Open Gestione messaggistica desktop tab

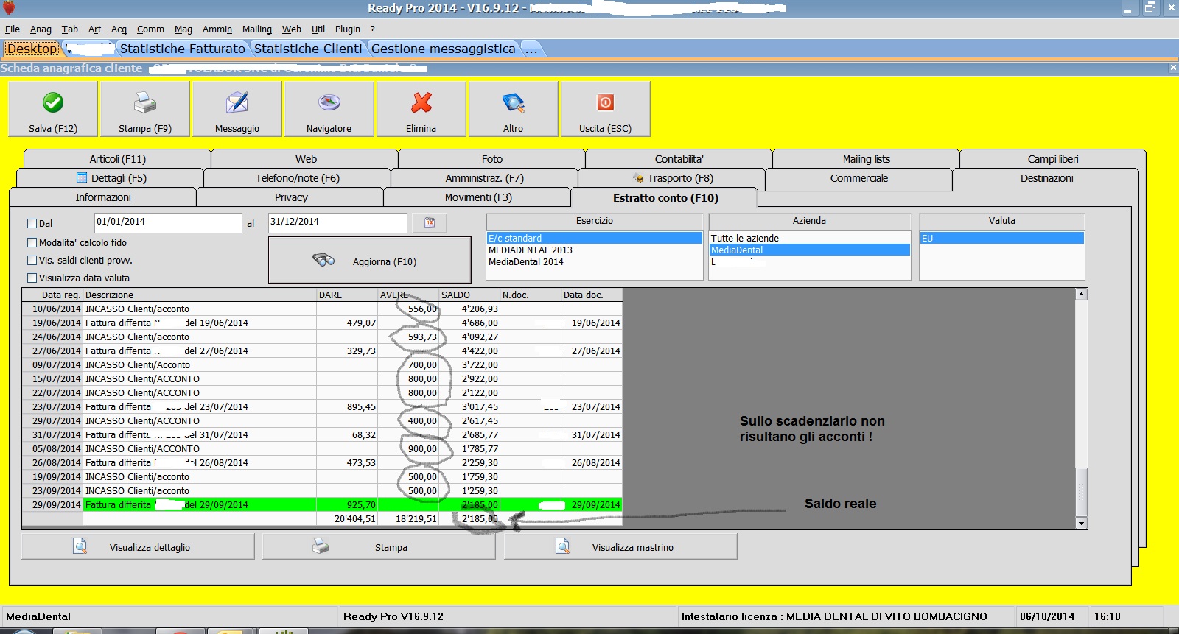444,49
